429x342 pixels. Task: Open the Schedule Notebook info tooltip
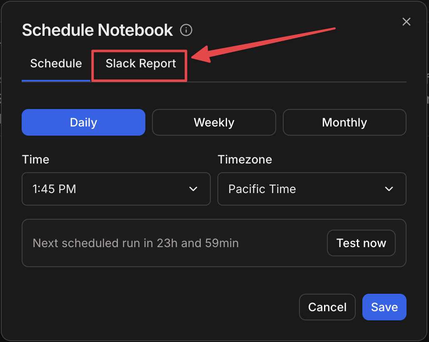tap(186, 30)
